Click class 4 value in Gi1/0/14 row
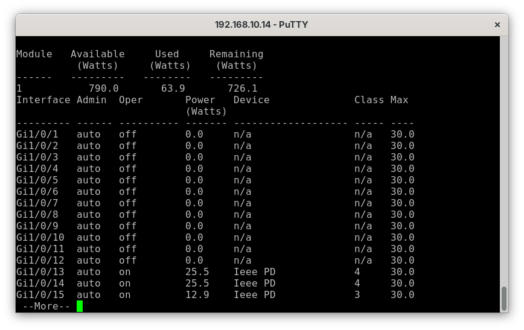The image size is (524, 330). (x=357, y=283)
